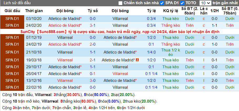The height and width of the screenshot is (111, 239).
Task: Click the red card icon beside Atletico de Madrid
Action: click(x=137, y=60)
